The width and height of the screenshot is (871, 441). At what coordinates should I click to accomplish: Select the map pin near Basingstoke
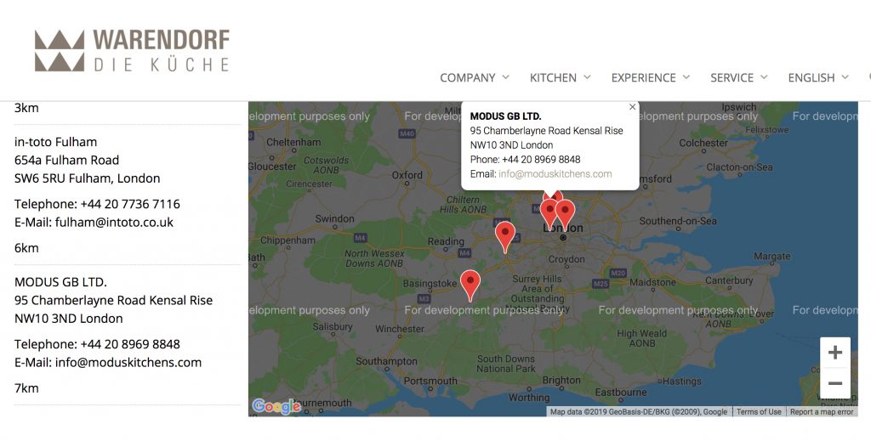470,286
